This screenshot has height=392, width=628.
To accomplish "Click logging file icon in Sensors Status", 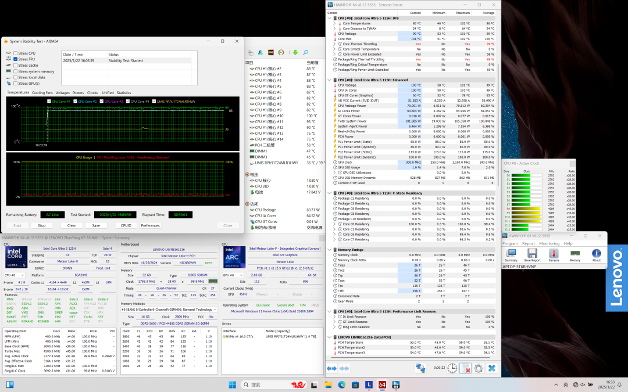I will point(465,368).
